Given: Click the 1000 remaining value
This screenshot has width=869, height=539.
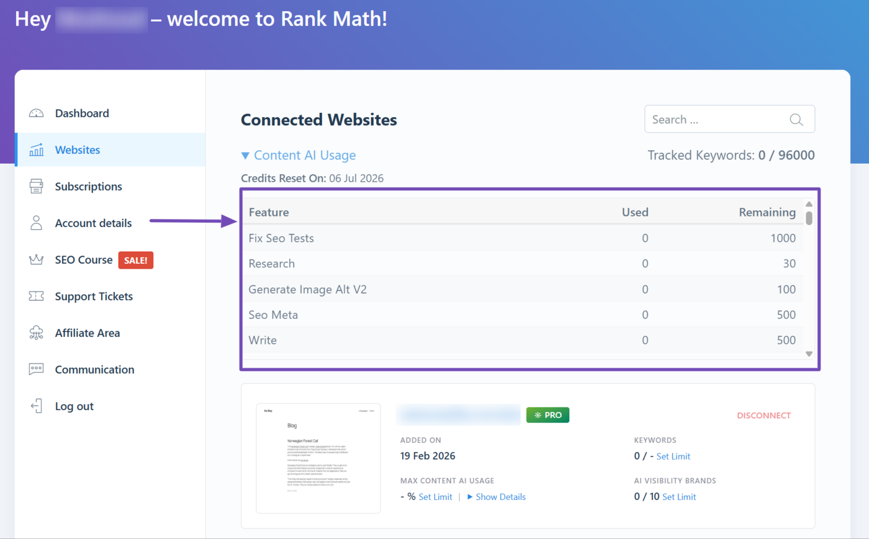Looking at the screenshot, I should (x=783, y=238).
